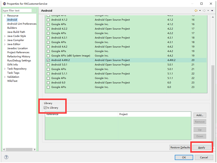The image size is (217, 163).
Task: Open the Javadoc Location page
Action: 17,48
